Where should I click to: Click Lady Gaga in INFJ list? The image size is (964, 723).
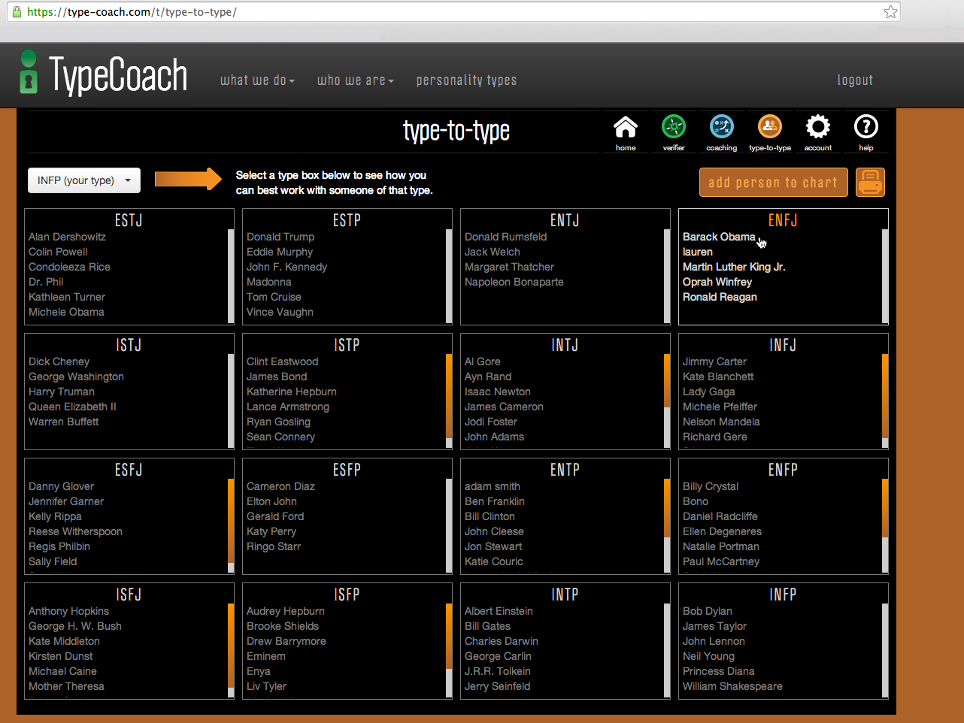[709, 392]
